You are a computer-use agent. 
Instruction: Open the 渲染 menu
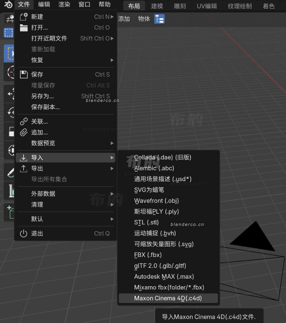(64, 4)
